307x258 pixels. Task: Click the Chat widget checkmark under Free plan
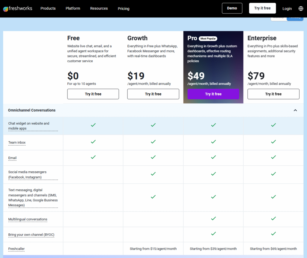coord(93,125)
